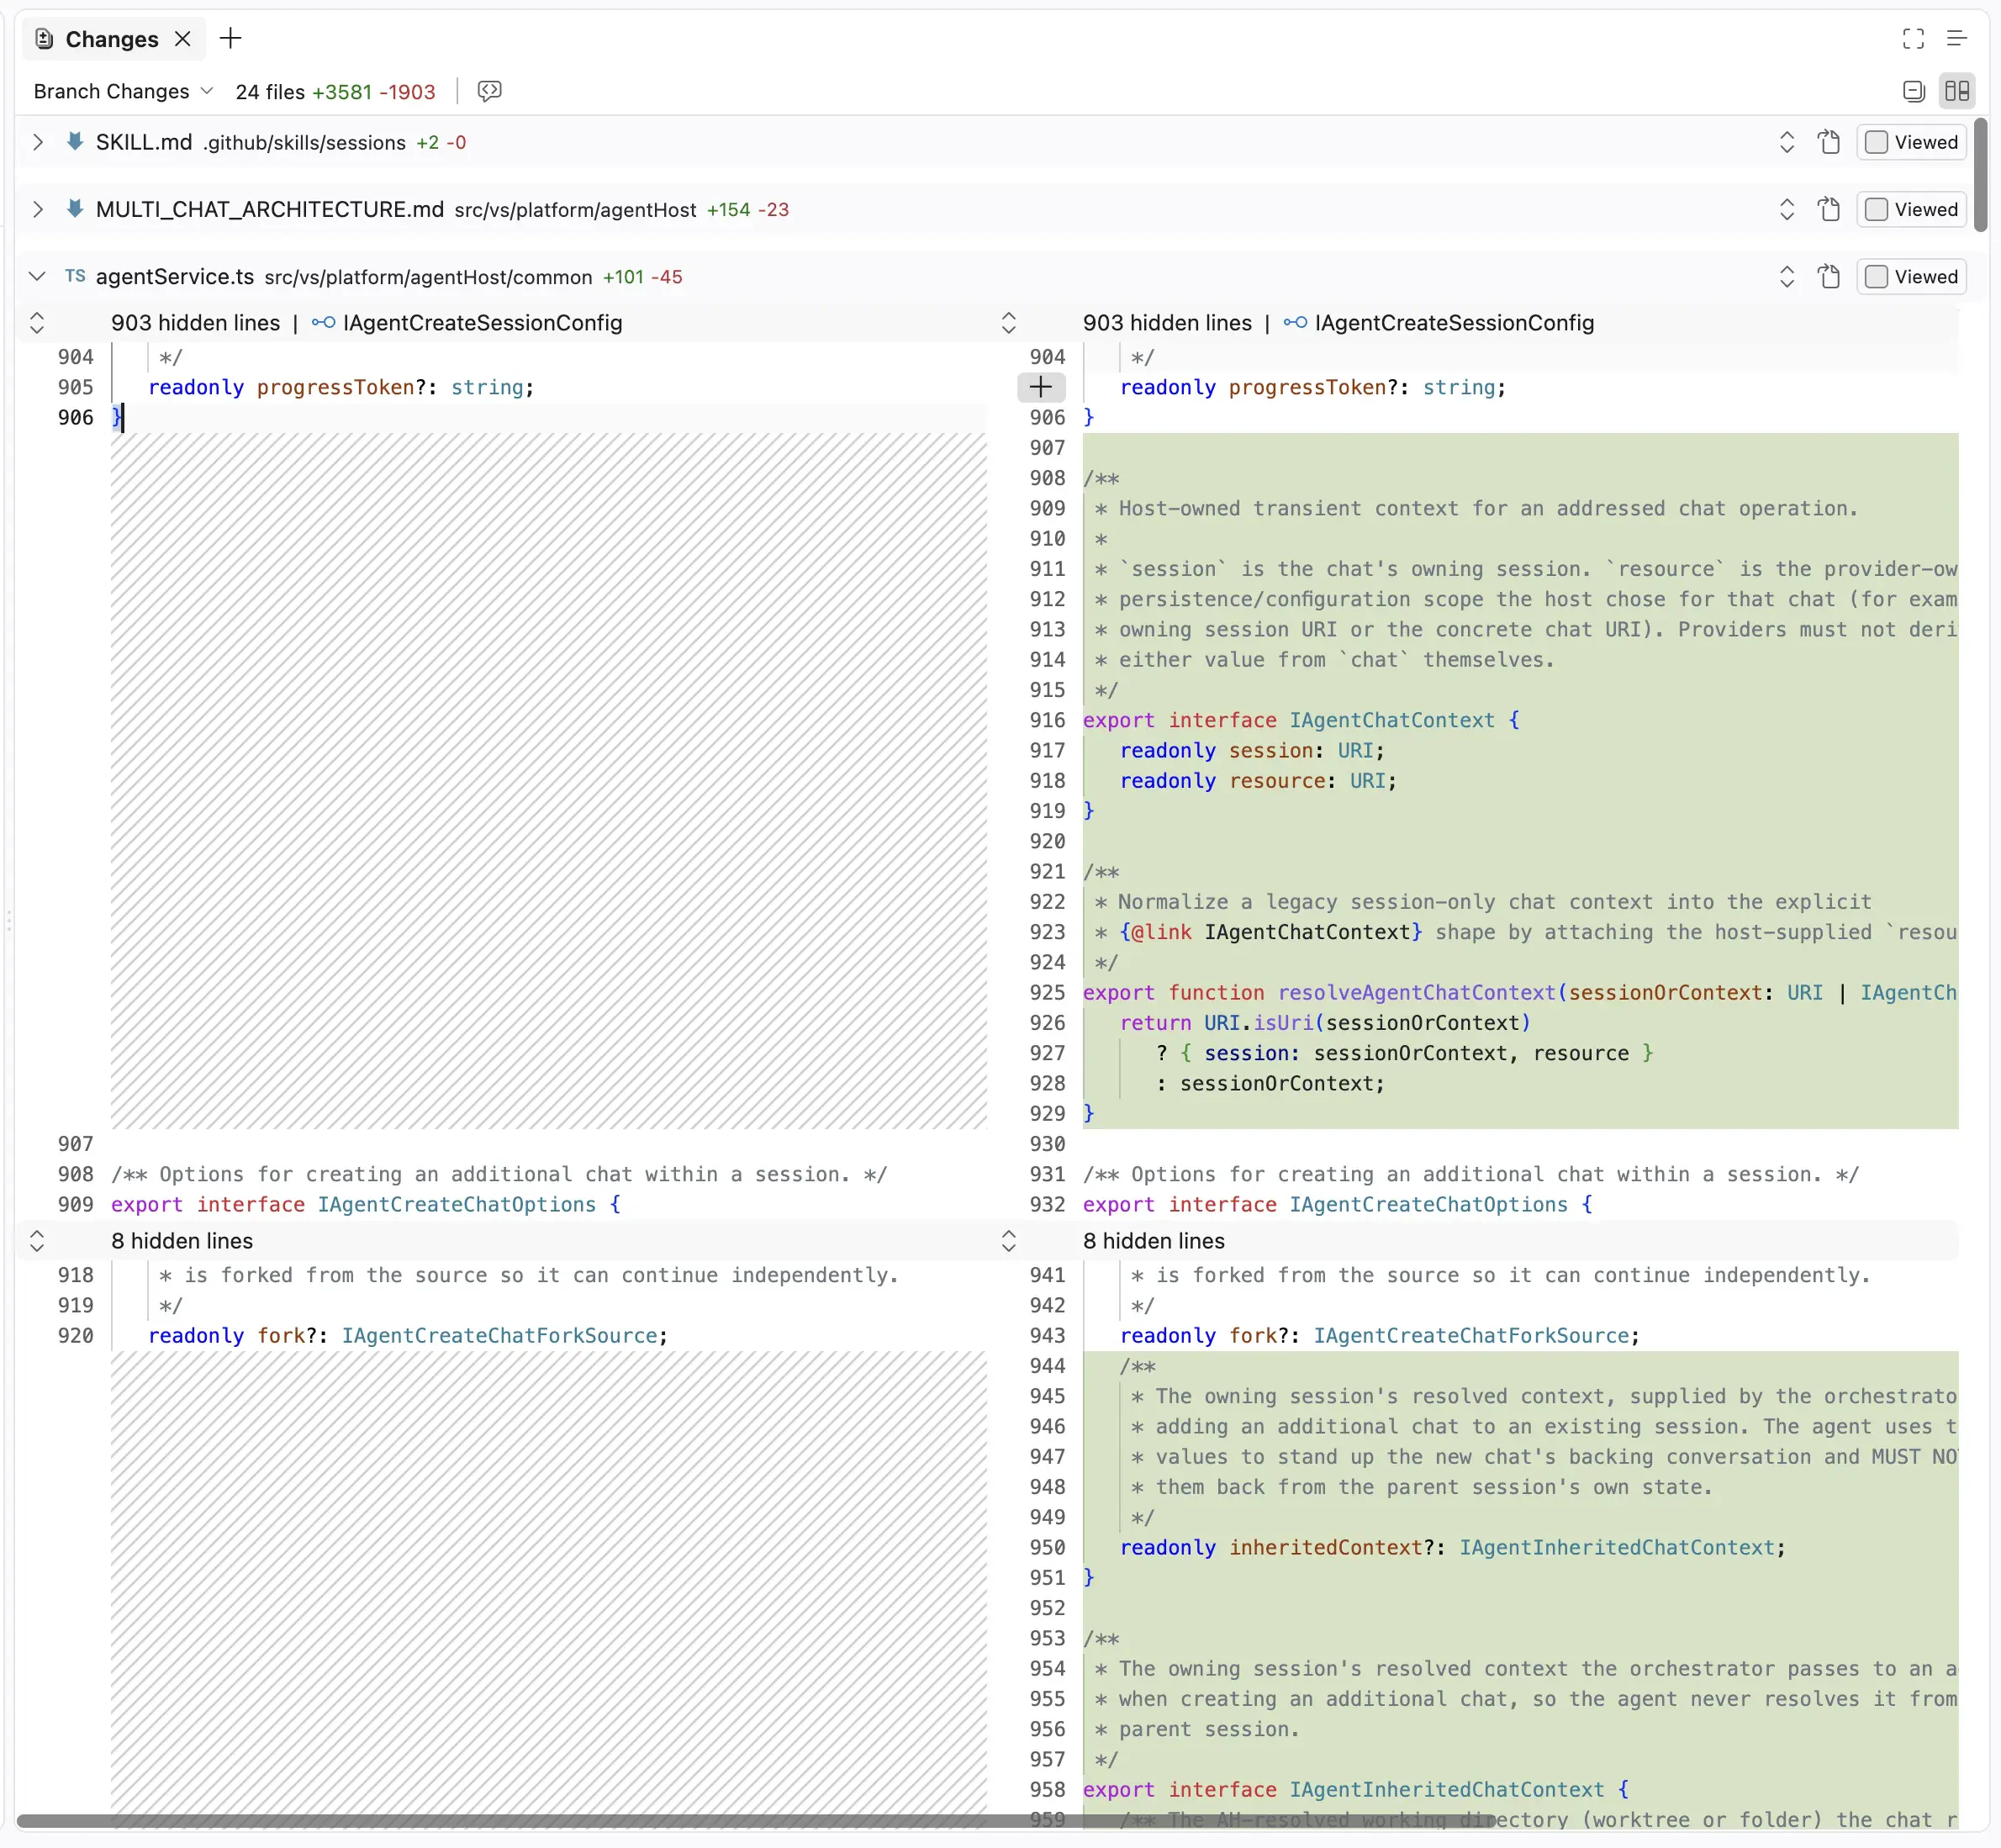The height and width of the screenshot is (1848, 2001).
Task: Mark agentService.ts as Viewed
Action: 1912,276
